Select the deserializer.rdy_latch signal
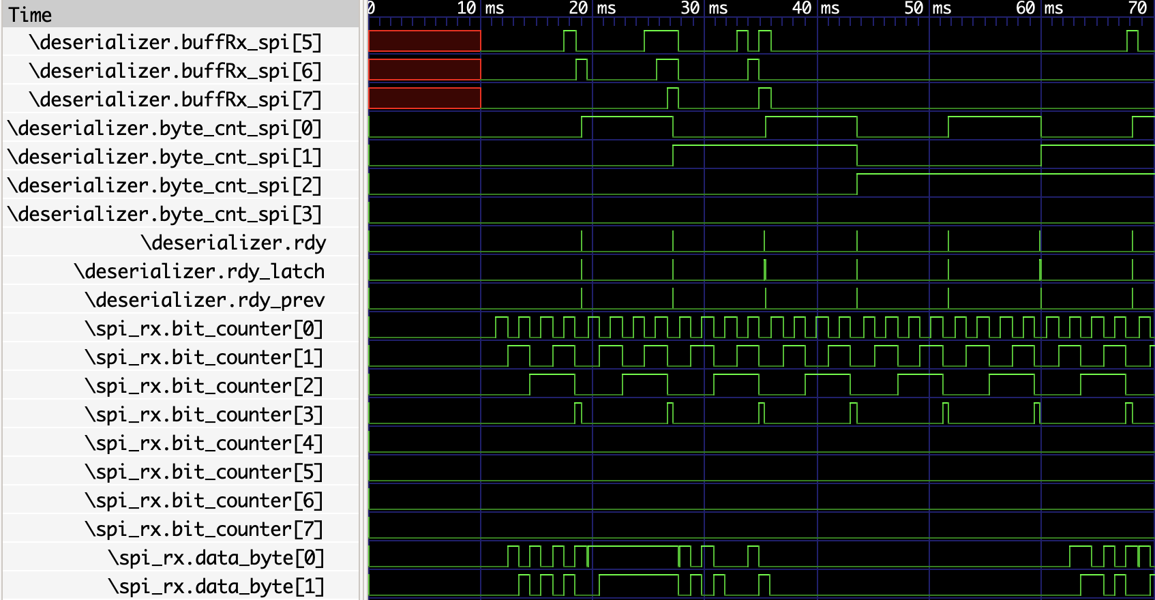Image resolution: width=1155 pixels, height=600 pixels. click(x=199, y=271)
